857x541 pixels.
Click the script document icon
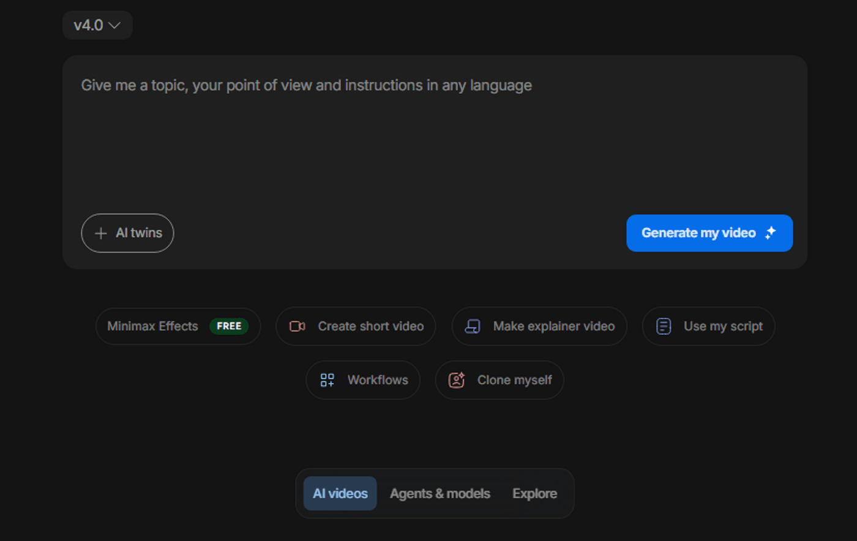[x=664, y=326]
